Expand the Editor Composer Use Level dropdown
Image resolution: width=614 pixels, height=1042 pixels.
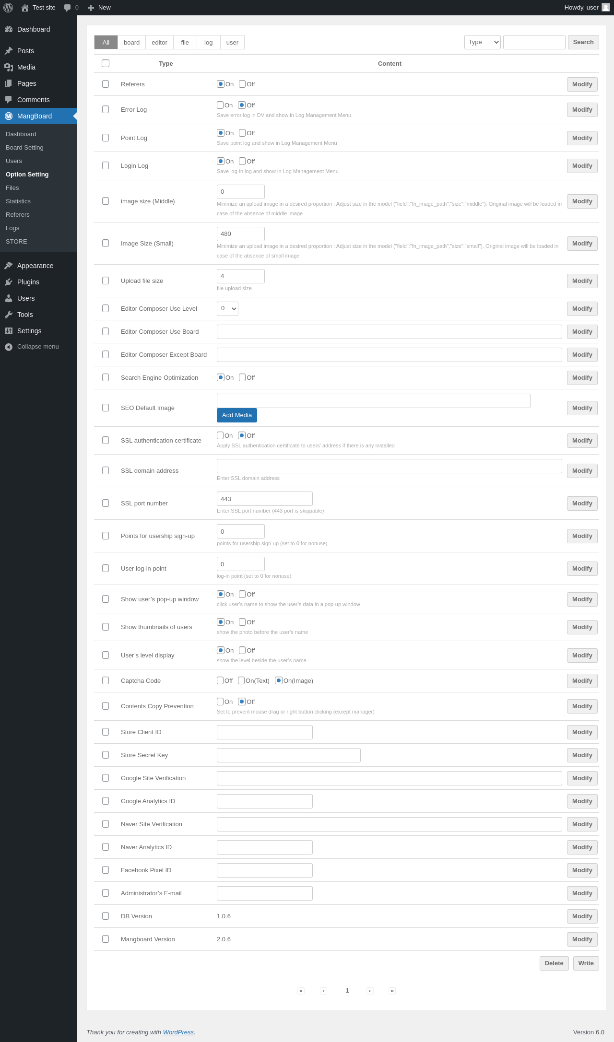point(227,308)
